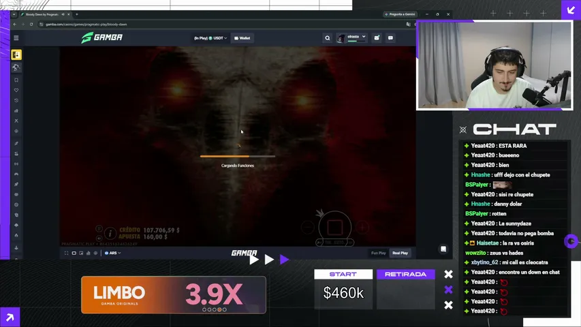Decrease bet with minus button
Screen dimensions: 581x327
tap(308, 228)
